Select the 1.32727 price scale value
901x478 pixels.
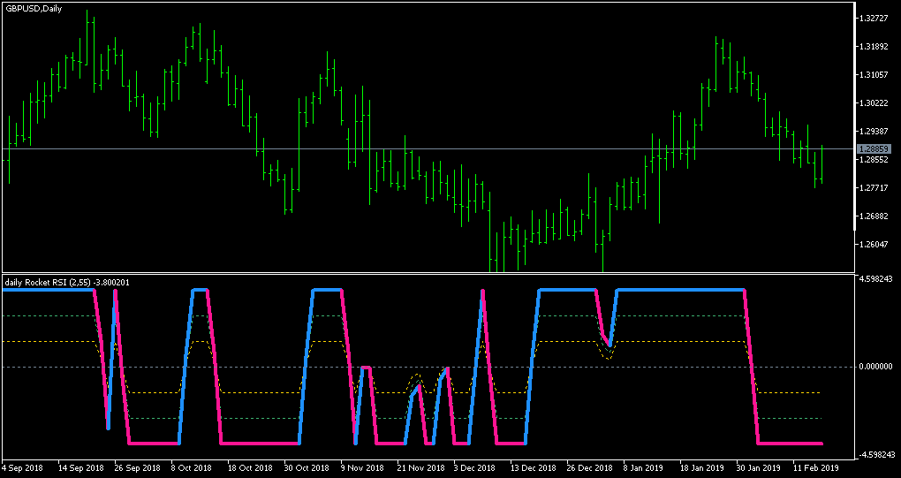click(874, 19)
